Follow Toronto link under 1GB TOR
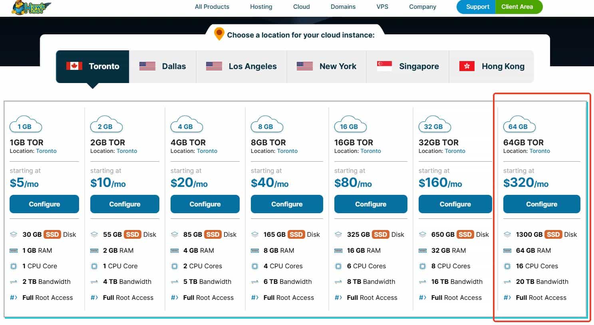This screenshot has width=594, height=325. click(46, 151)
